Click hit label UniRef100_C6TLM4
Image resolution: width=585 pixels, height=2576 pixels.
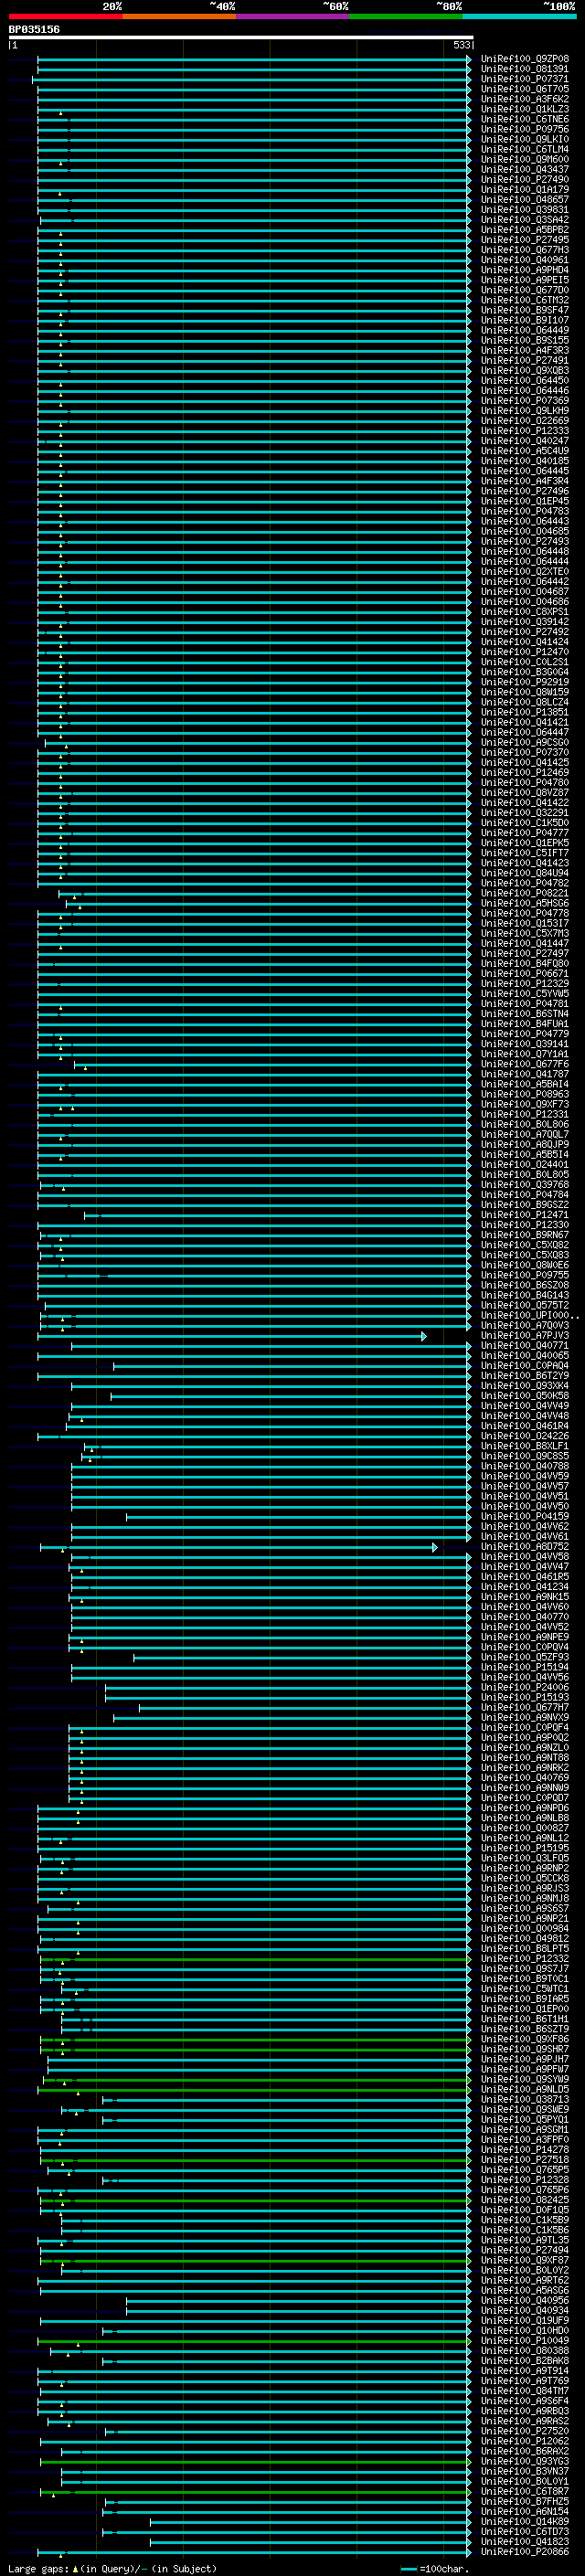[x=525, y=149]
